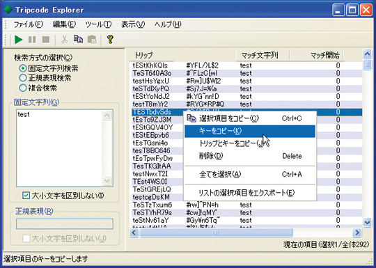Viewport: 376px width, 268px height.
Task: Click the 正規表現(R) input field
Action: (65, 224)
